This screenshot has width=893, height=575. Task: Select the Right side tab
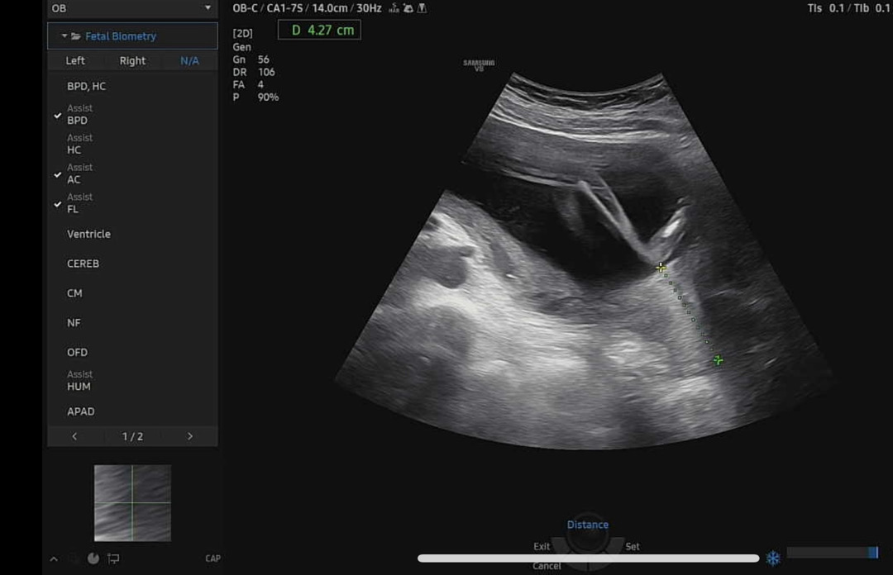[x=132, y=61]
